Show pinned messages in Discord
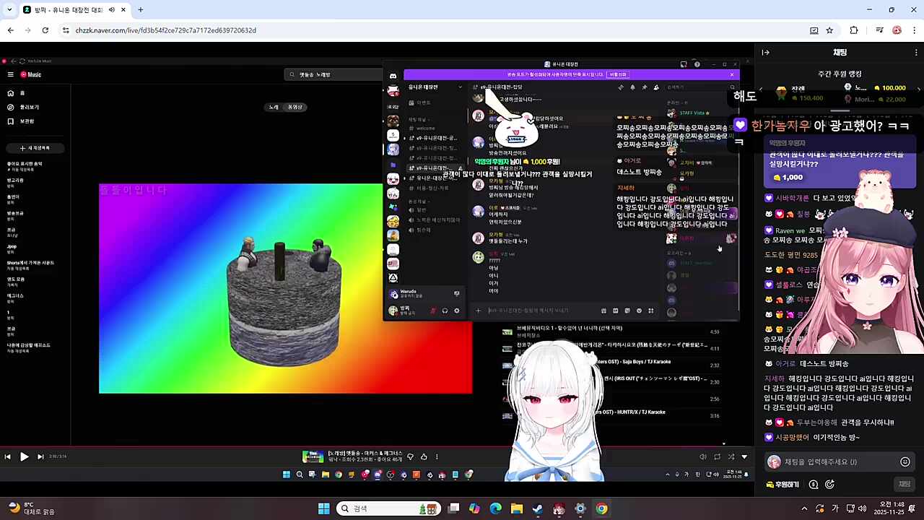This screenshot has width=924, height=520. tap(644, 87)
